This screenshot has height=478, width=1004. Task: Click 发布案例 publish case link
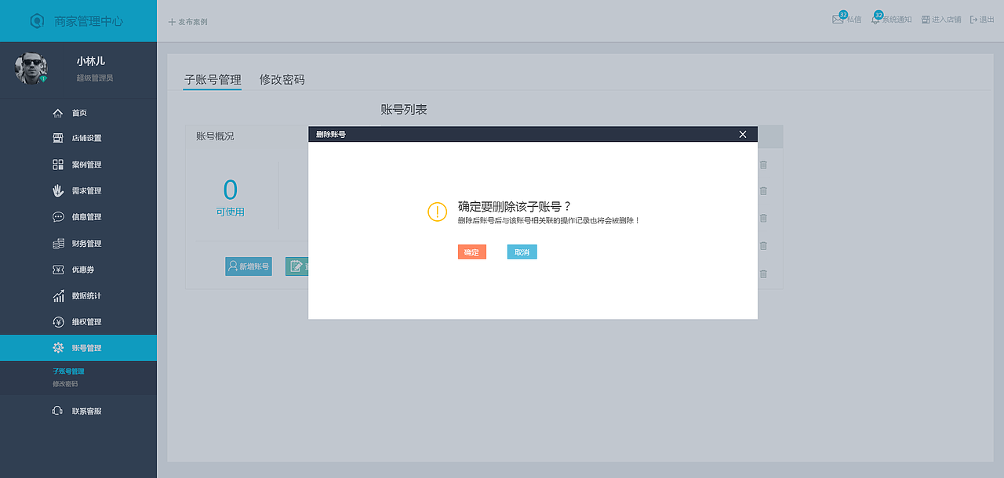187,22
